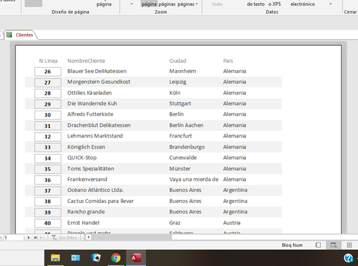Click the city Cunewalde
Image resolution: width=358 pixels, height=266 pixels.
click(x=183, y=158)
